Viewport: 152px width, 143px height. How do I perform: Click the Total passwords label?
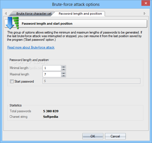click(20, 111)
